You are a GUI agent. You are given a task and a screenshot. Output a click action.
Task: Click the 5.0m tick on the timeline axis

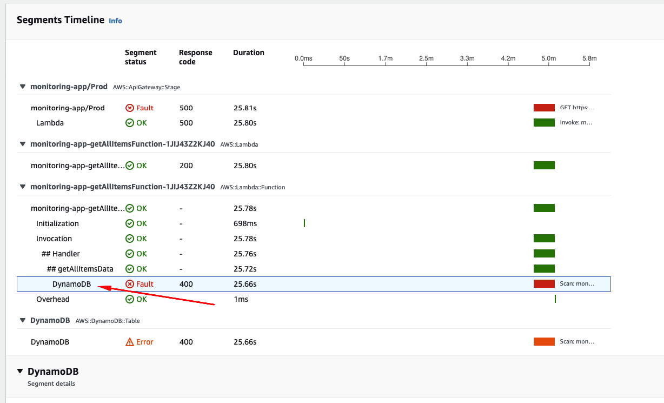[548, 58]
